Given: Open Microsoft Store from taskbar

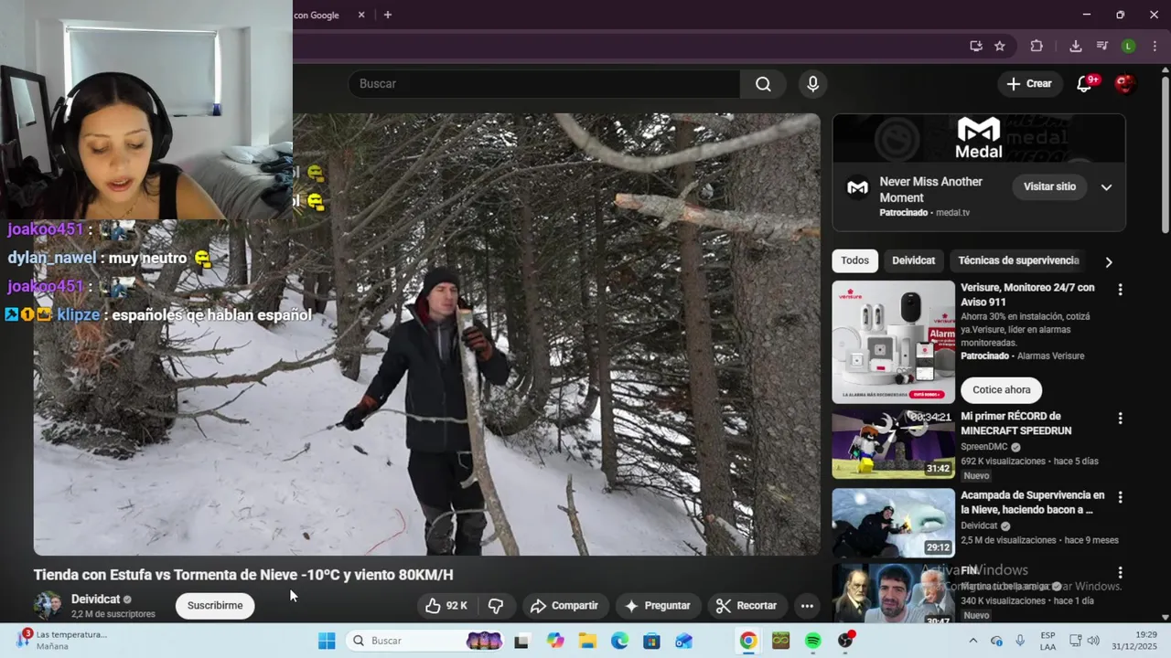Looking at the screenshot, I should click(x=651, y=641).
